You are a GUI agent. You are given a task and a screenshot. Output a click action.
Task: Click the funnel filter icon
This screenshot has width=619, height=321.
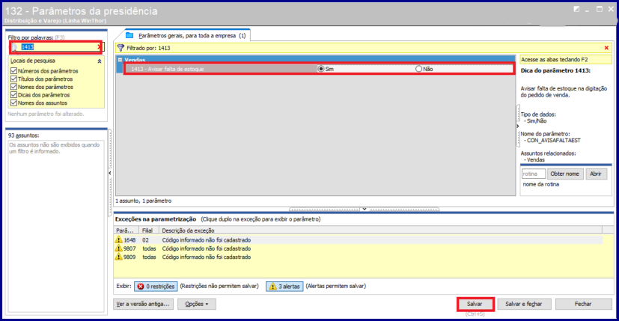pos(121,48)
